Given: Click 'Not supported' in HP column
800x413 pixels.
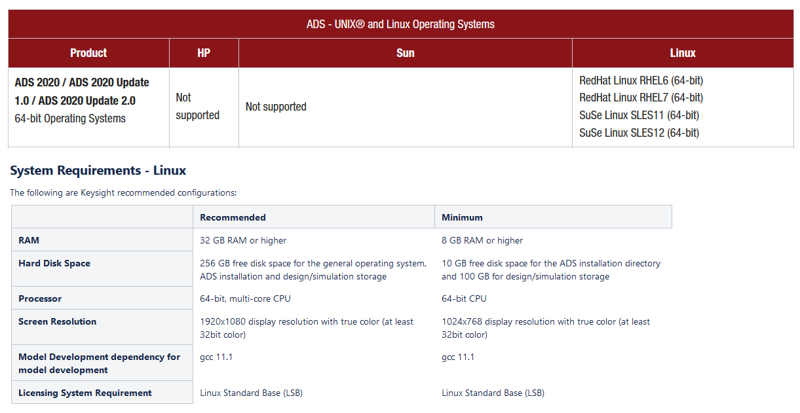Looking at the screenshot, I should pos(197,106).
